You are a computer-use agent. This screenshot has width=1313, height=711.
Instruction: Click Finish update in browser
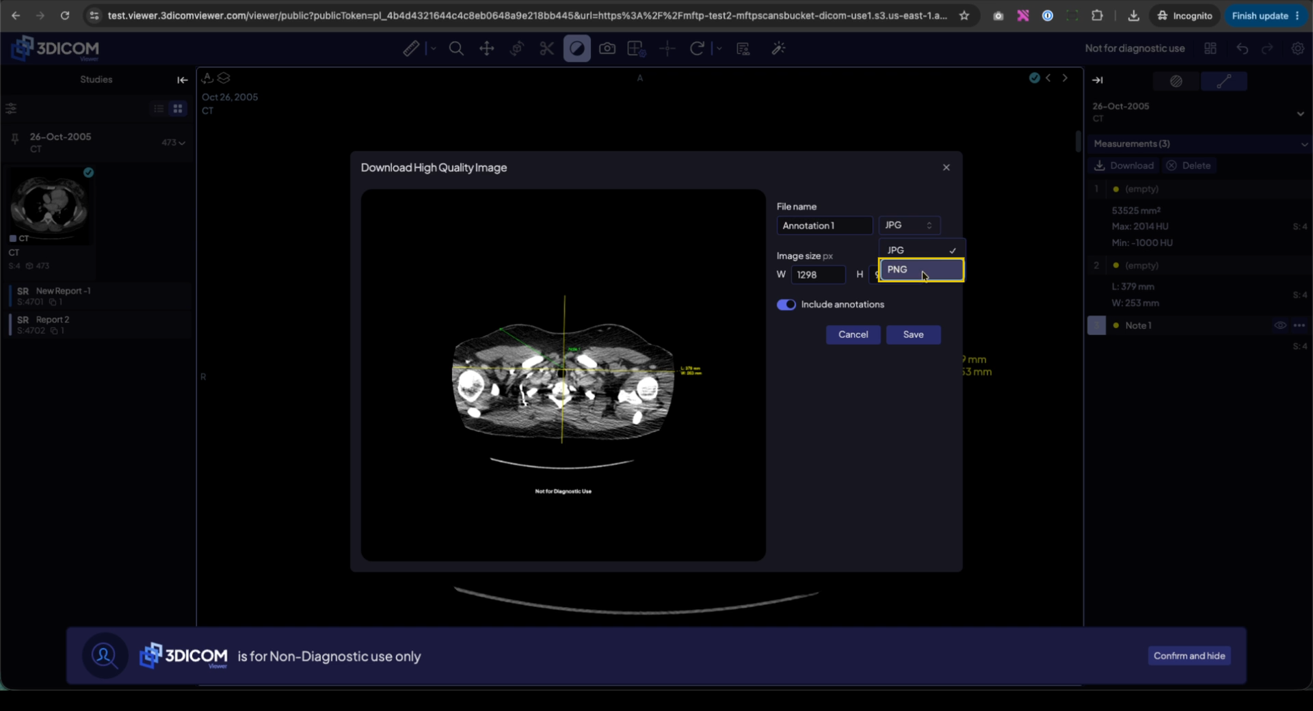pyautogui.click(x=1265, y=16)
